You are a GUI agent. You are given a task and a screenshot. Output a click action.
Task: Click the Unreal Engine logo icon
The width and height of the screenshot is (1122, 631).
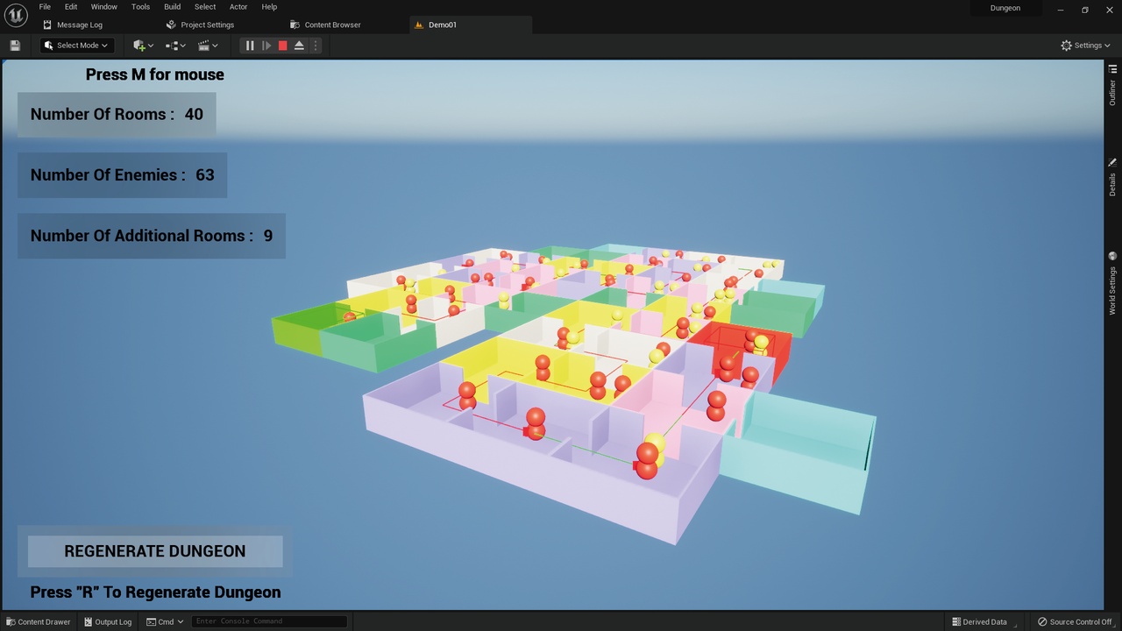(x=16, y=16)
